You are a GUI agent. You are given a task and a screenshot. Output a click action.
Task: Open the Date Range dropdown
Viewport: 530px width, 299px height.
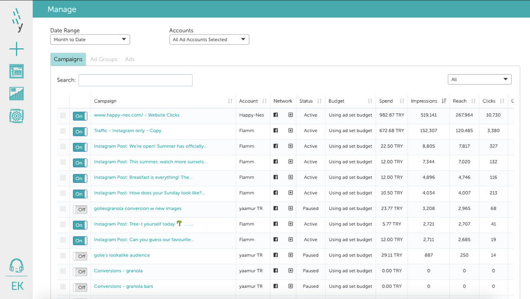(90, 40)
